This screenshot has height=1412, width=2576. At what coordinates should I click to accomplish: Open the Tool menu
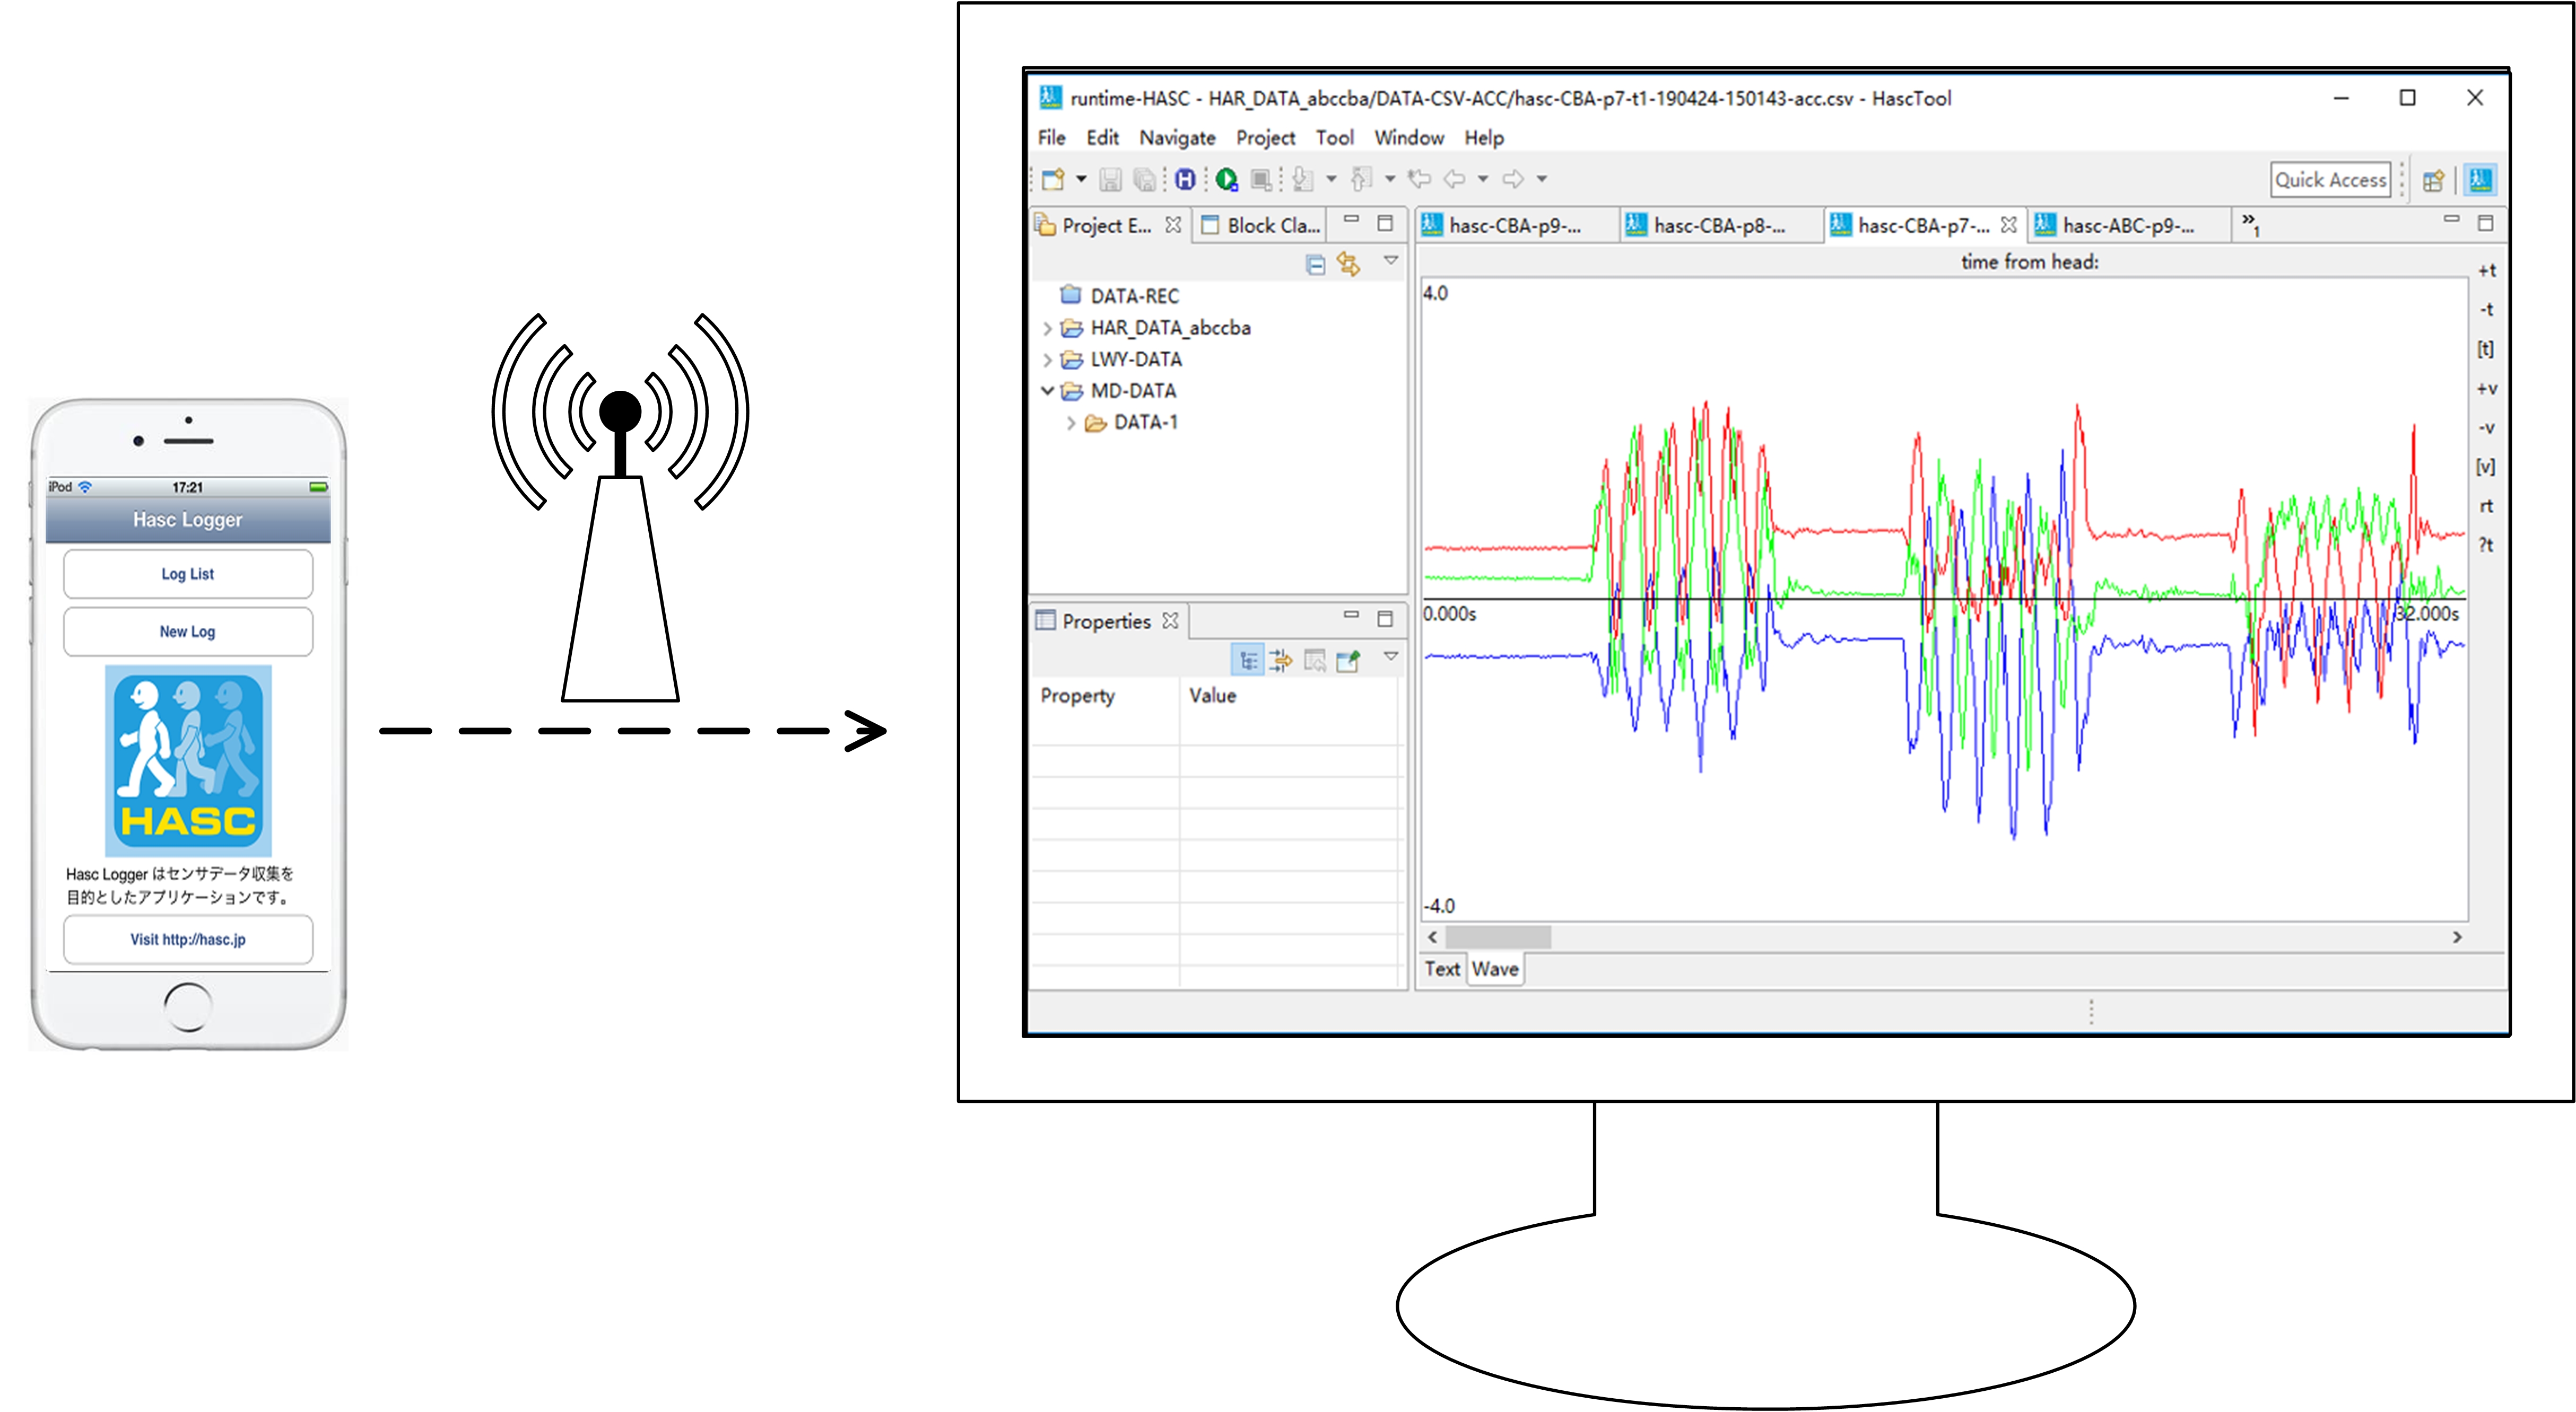(1334, 138)
